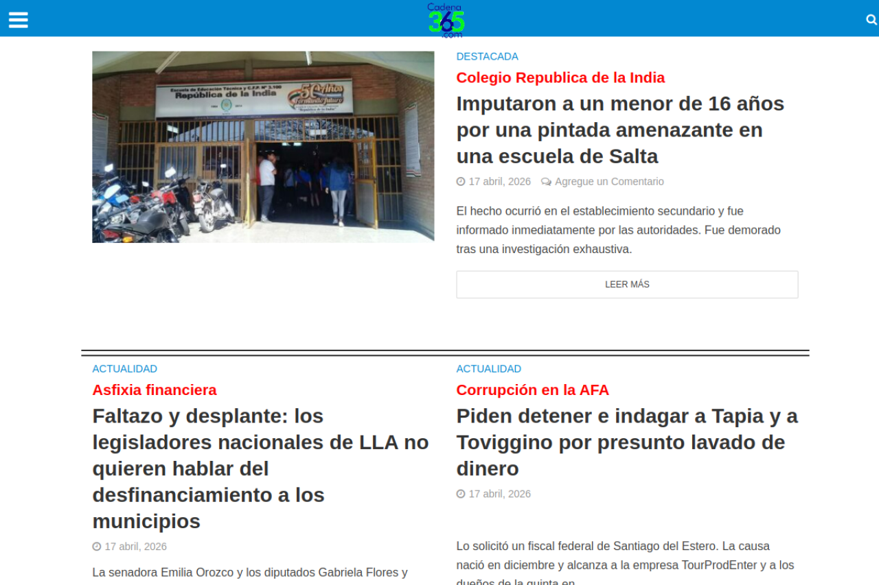Image resolution: width=879 pixels, height=585 pixels.
Task: Click the search magnifier icon
Action: pyautogui.click(x=871, y=20)
